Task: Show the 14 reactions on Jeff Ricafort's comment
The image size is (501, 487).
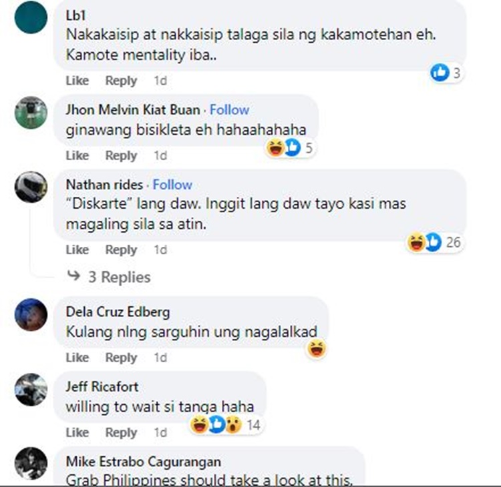Action: pyautogui.click(x=226, y=425)
